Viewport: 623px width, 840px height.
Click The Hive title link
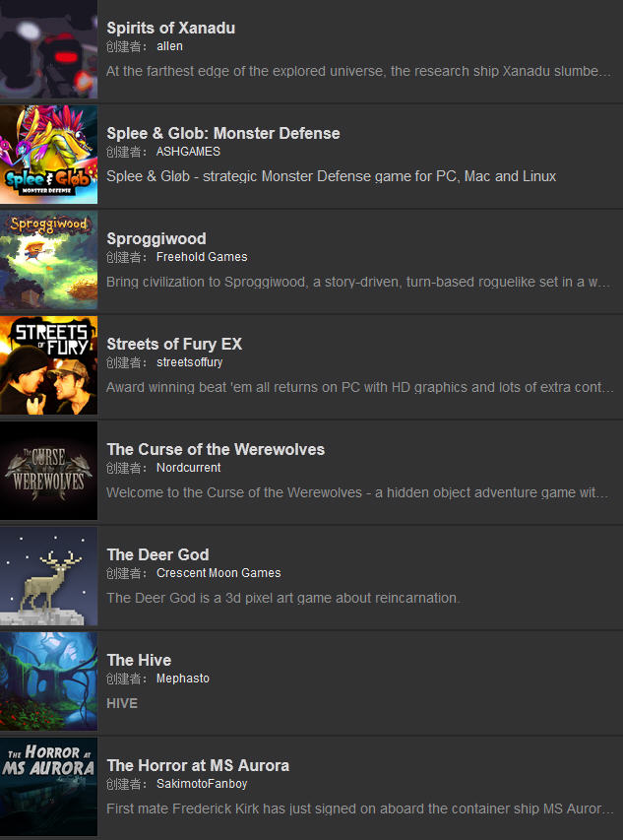pyautogui.click(x=139, y=660)
